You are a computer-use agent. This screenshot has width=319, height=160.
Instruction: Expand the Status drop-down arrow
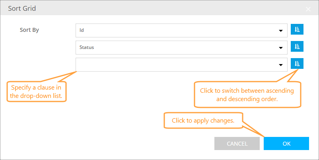click(x=281, y=47)
